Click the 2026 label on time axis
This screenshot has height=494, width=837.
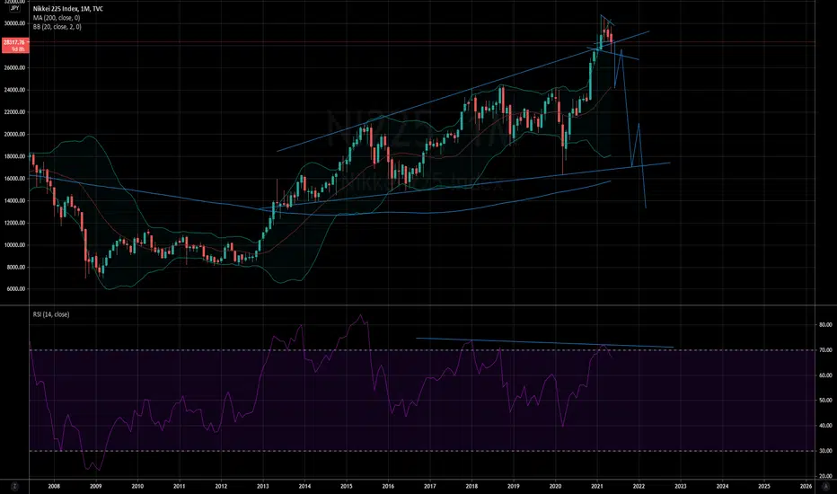[x=806, y=487]
